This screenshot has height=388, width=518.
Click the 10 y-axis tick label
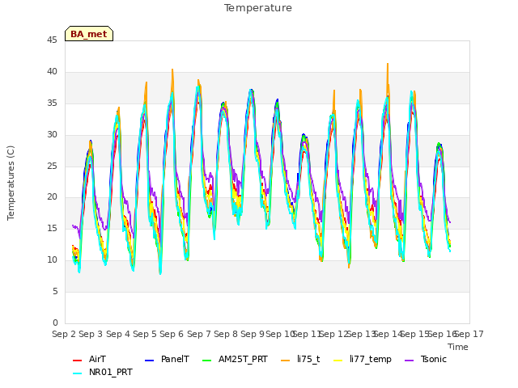pos(52,260)
